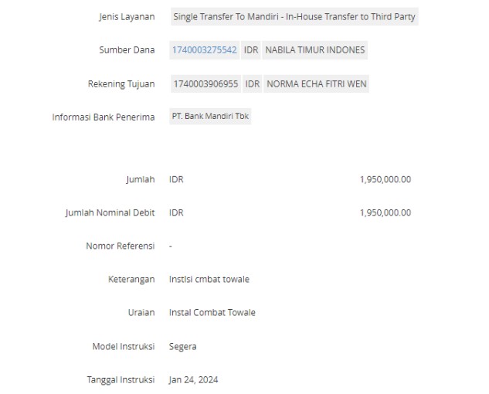
Task: Click the Sumber Dana IDR currency box
Action: tap(251, 50)
